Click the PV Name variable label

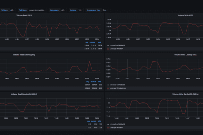pos(4,10)
